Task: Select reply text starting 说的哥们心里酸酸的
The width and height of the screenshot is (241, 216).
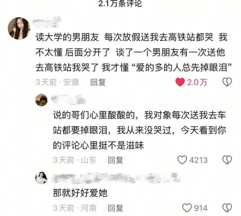Action: [x=139, y=130]
